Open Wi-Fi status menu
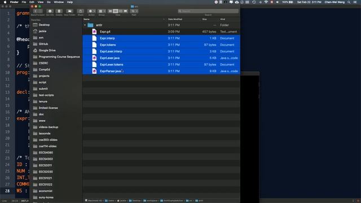Image resolution: width=361 pixels, height=203 pixels. point(266,2)
